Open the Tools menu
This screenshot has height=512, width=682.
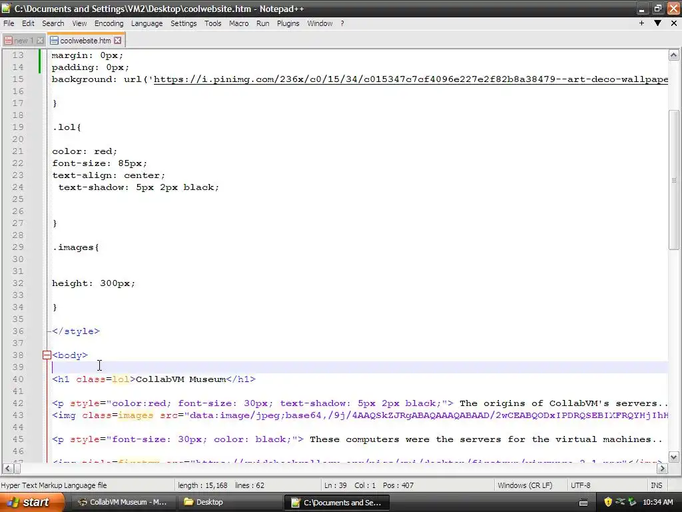click(x=213, y=23)
